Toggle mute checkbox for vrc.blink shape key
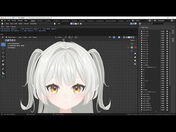 [x=167, y=65]
